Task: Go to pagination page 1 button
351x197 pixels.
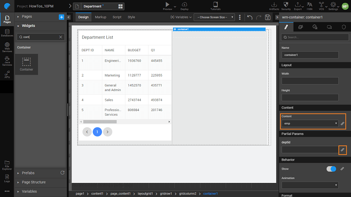Action: (97, 132)
